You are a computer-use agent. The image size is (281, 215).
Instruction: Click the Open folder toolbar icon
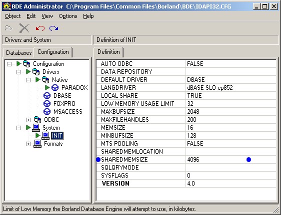click(8, 28)
